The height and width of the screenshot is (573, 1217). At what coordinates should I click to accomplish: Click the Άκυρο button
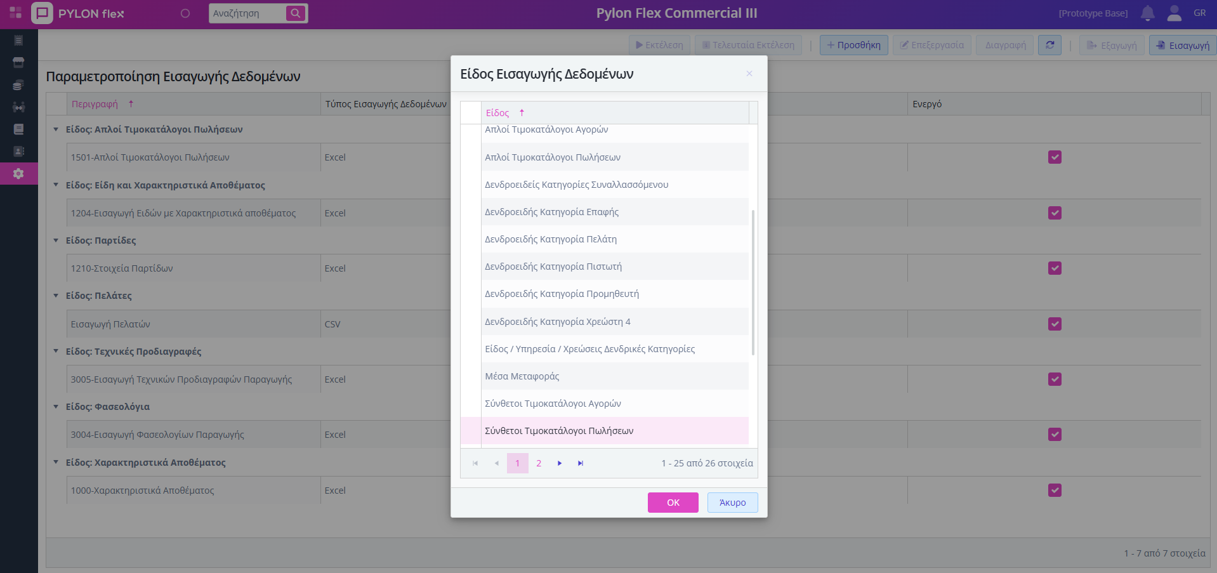click(x=732, y=503)
